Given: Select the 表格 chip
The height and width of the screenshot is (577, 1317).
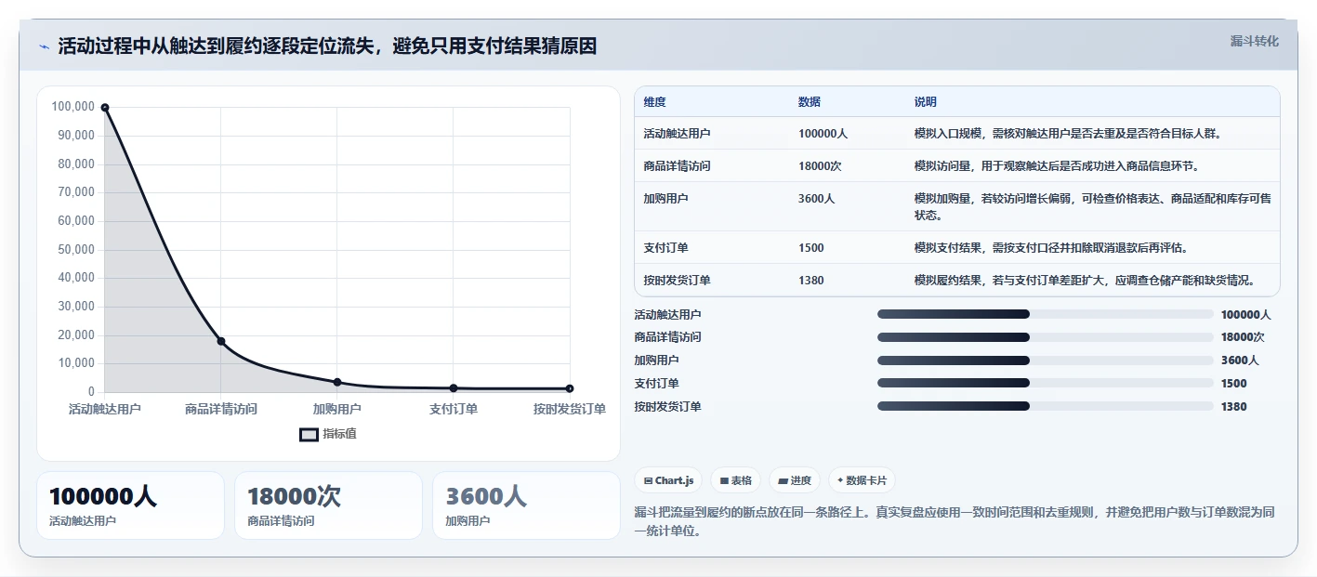Looking at the screenshot, I should pyautogui.click(x=735, y=480).
